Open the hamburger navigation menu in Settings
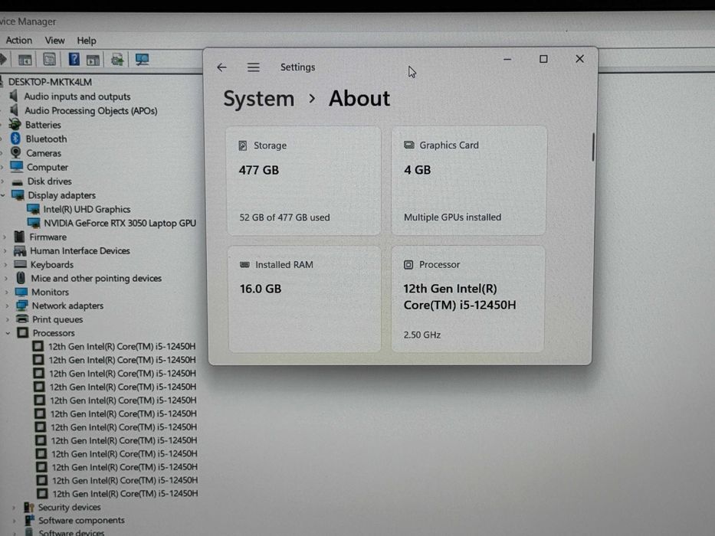 click(x=254, y=67)
